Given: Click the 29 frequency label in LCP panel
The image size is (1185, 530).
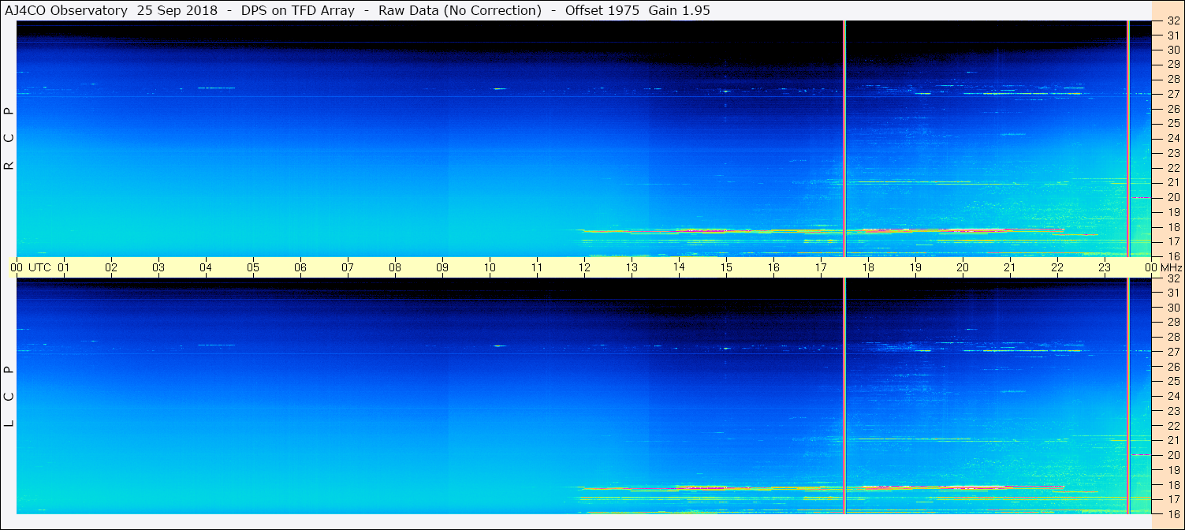Looking at the screenshot, I should 1173,322.
